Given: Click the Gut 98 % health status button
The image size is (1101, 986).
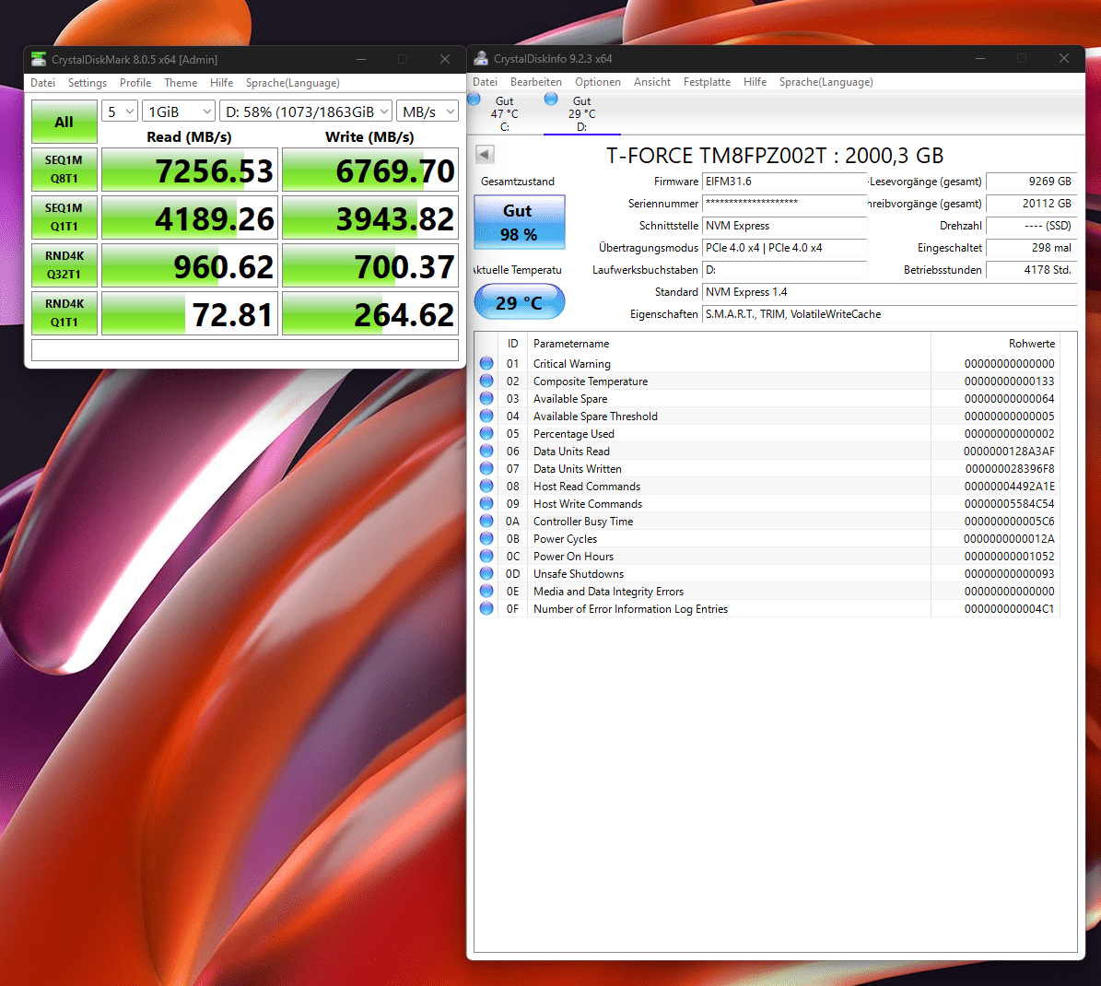Looking at the screenshot, I should coord(519,222).
